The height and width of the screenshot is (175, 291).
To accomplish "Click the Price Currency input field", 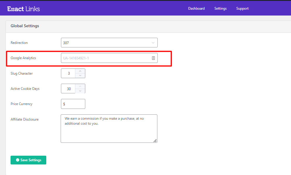I will (x=73, y=104).
